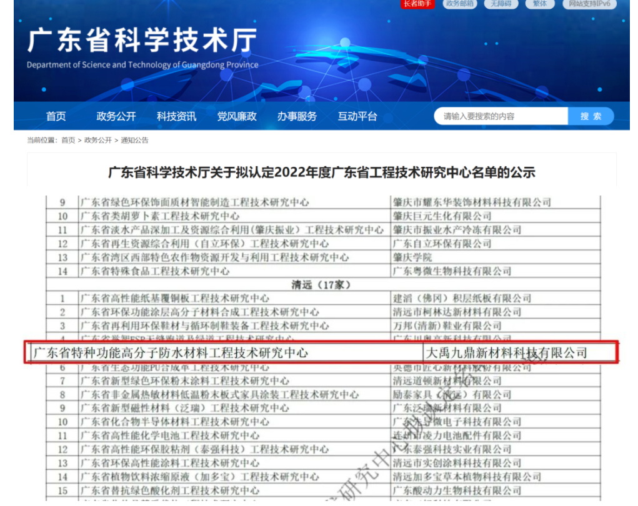The height and width of the screenshot is (506, 638).
Task: Select 广东酸动力生物科技有限公司 cell
Action: [495, 491]
